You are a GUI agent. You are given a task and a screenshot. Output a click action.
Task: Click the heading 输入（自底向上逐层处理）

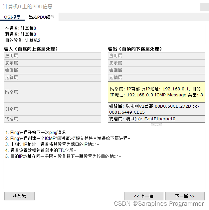click(x=31, y=49)
